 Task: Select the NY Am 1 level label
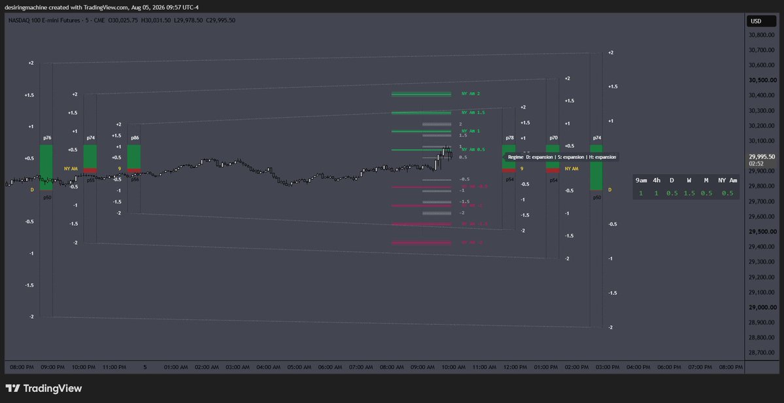(471, 131)
